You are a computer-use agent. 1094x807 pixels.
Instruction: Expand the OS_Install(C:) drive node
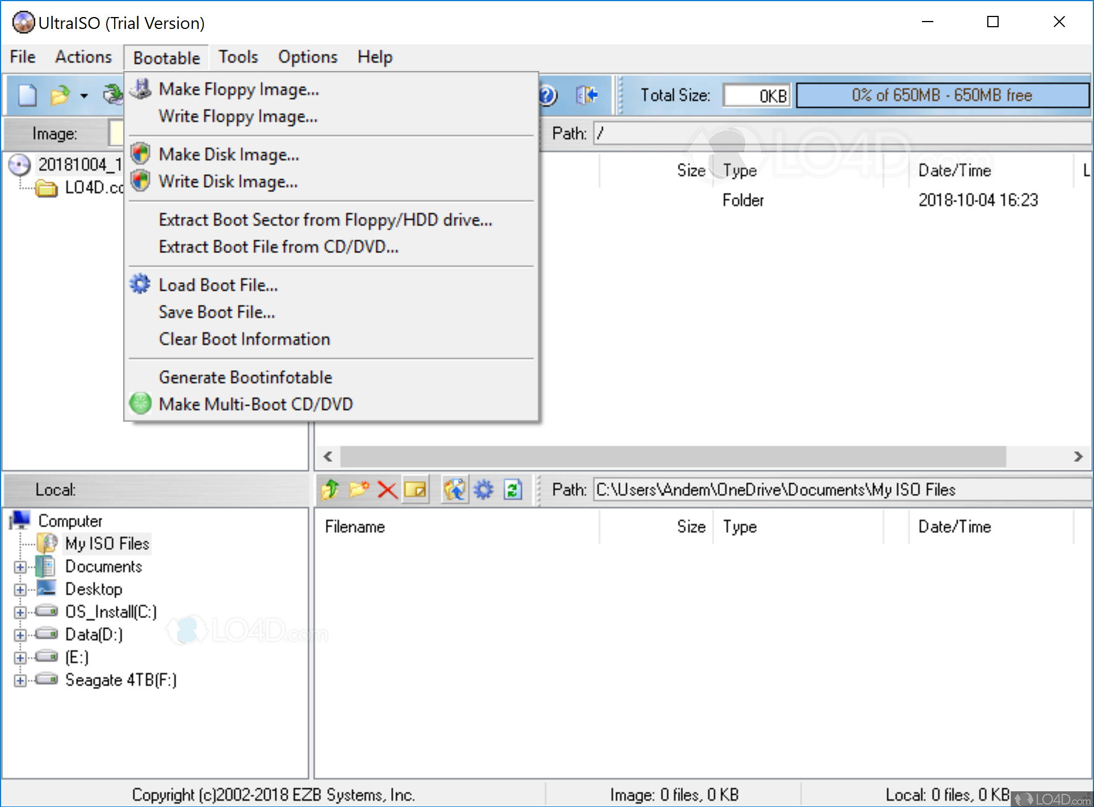[20, 612]
